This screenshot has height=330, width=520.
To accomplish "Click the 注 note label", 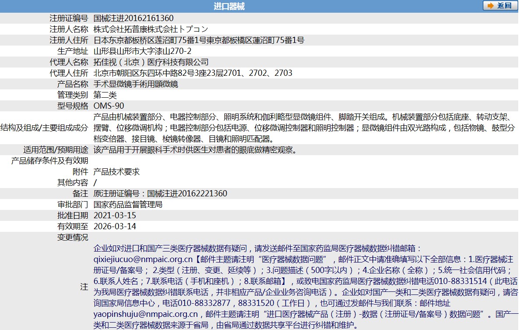I will pyautogui.click(x=84, y=287).
